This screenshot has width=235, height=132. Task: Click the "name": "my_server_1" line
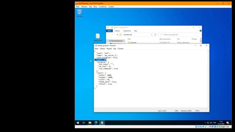(x=107, y=55)
